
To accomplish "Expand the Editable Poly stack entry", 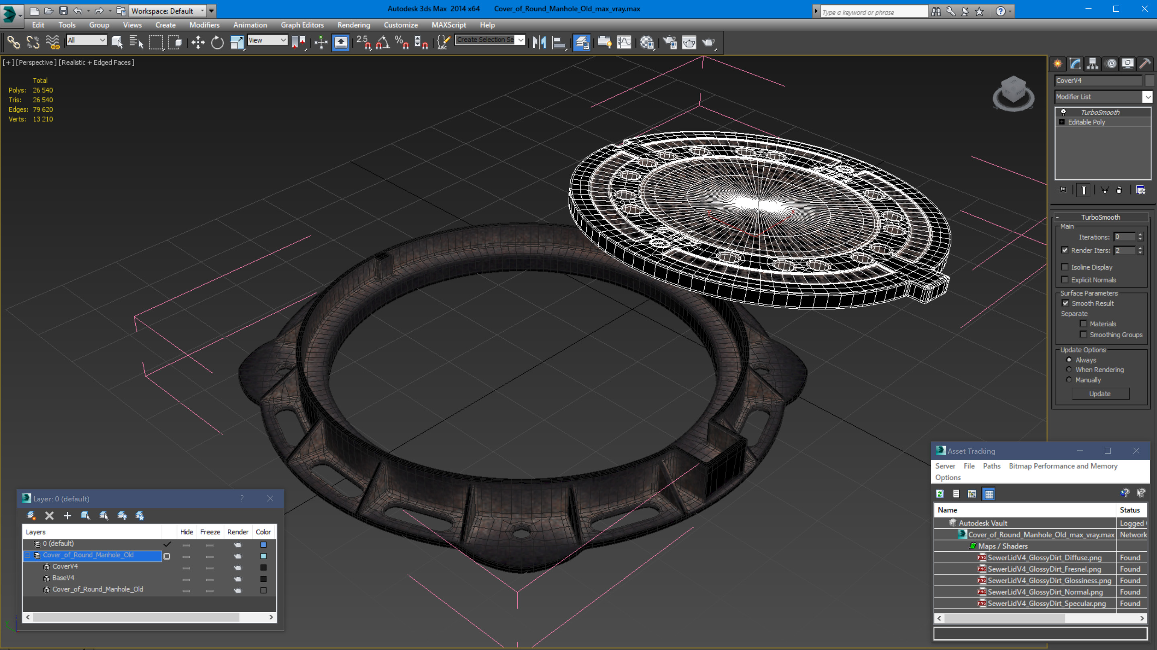I will (1062, 122).
